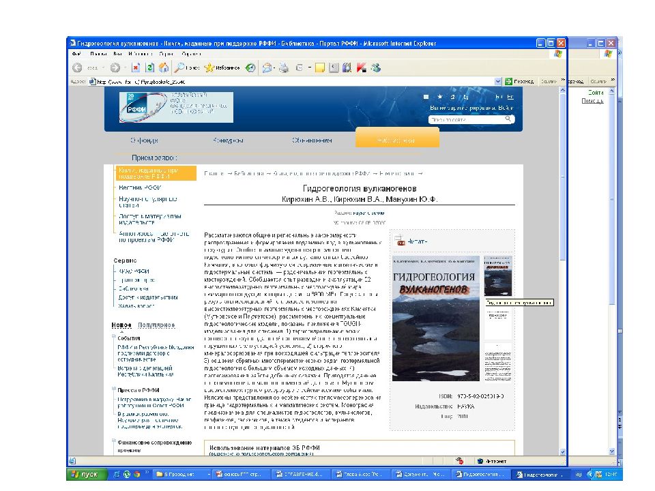Click the Mail envelope toolbar icon

pos(267,68)
